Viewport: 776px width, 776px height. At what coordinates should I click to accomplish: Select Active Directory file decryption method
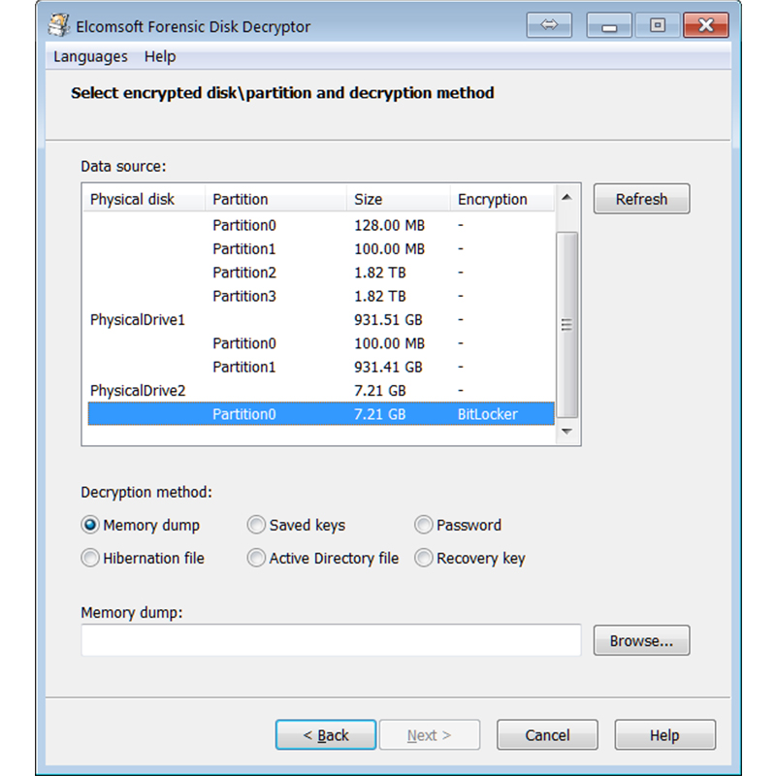[323, 558]
